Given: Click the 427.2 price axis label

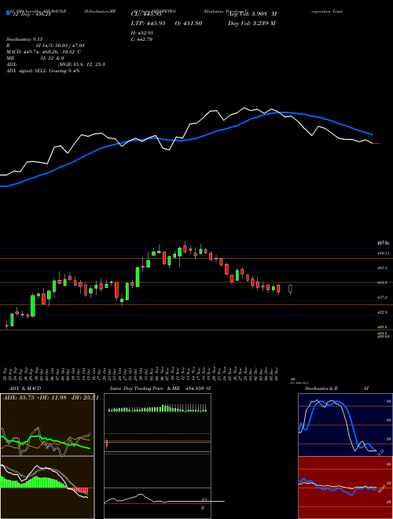Looking at the screenshot, I should (383, 297).
